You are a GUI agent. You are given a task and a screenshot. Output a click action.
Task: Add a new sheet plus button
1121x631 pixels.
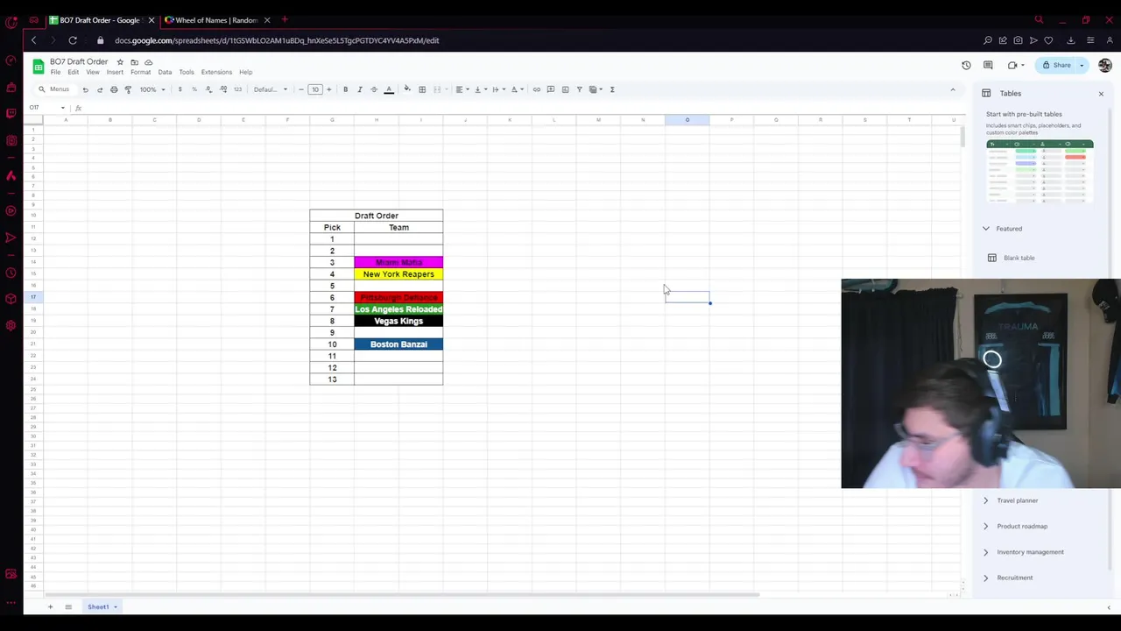tap(50, 606)
